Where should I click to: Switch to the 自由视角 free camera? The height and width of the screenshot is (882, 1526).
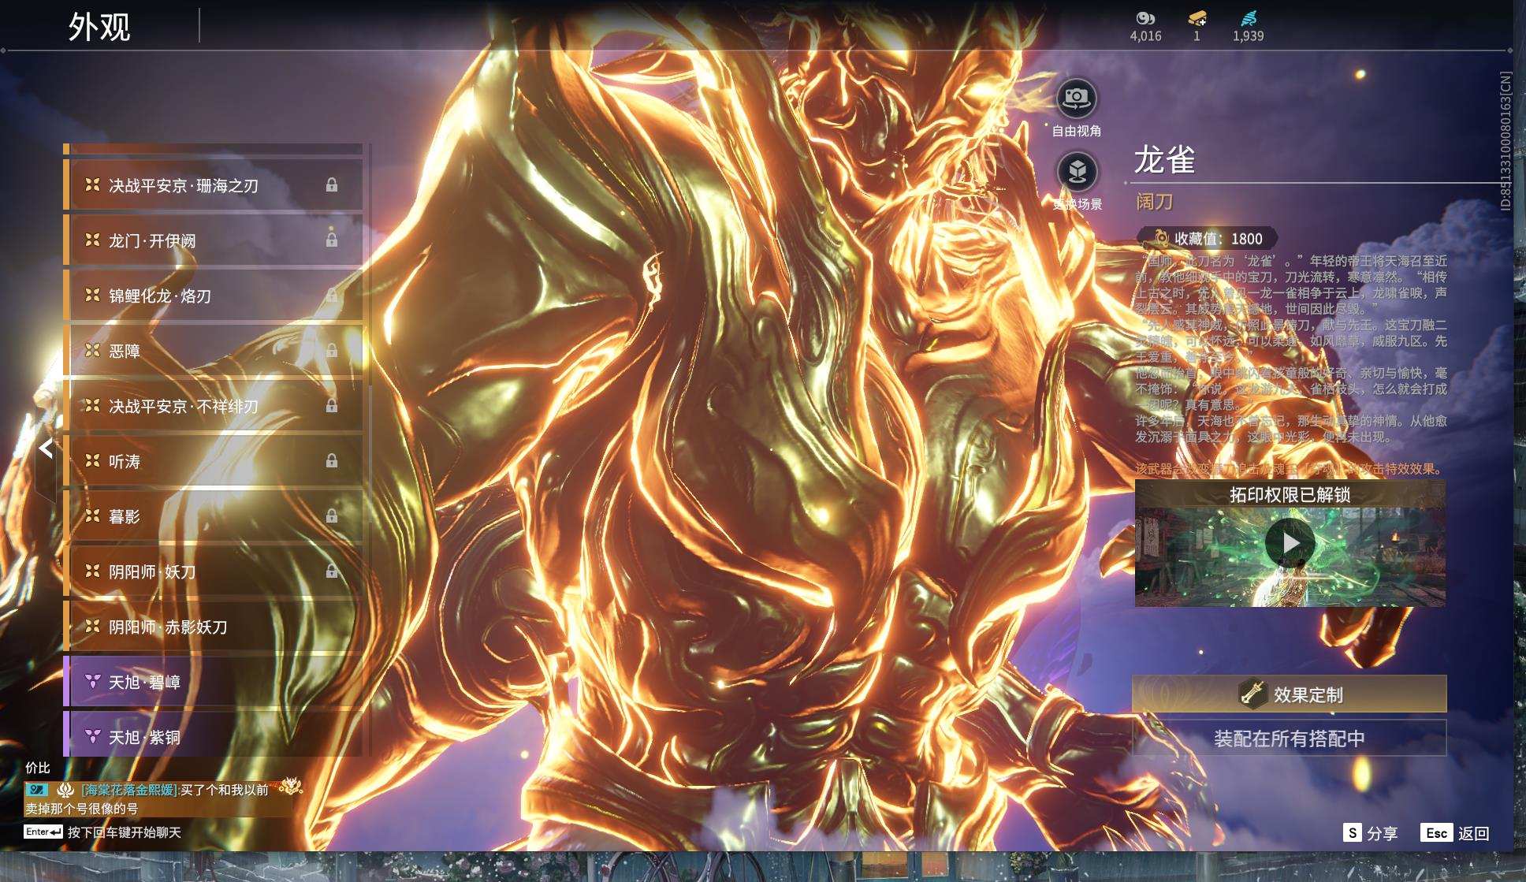(1077, 99)
